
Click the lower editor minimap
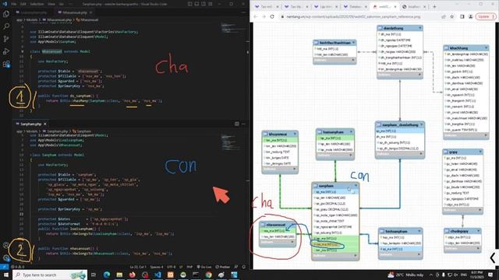click(x=233, y=142)
